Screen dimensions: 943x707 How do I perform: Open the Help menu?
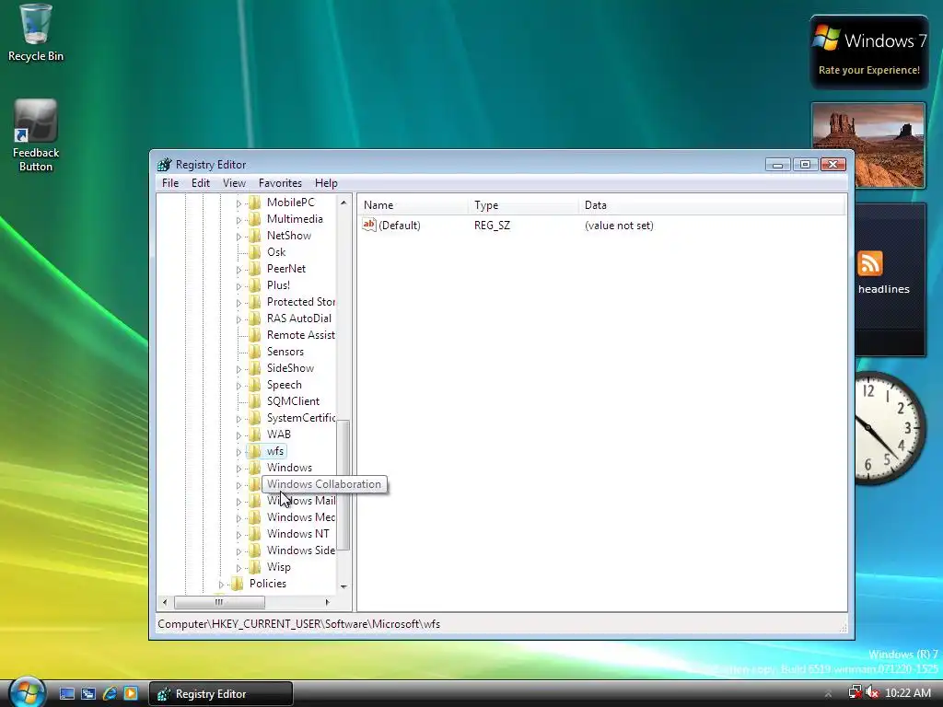point(326,183)
